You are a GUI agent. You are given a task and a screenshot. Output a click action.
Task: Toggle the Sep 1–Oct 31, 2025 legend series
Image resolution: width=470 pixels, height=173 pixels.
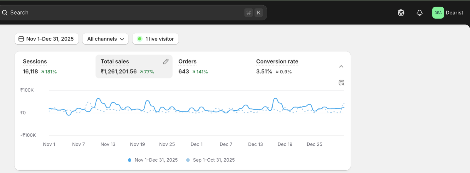211,160
